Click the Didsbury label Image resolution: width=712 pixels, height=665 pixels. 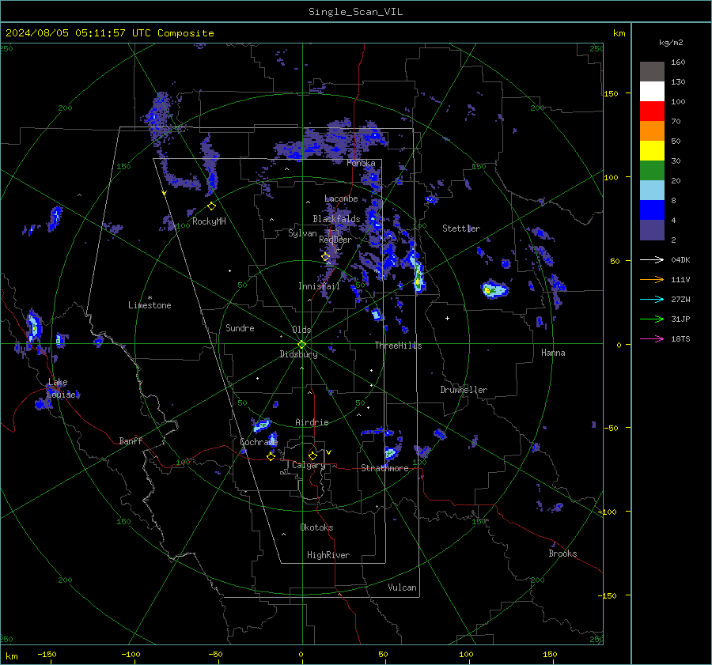click(298, 354)
